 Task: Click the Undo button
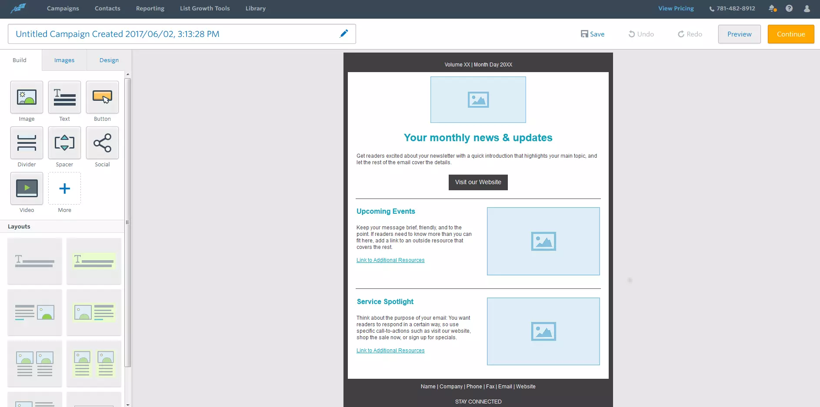[641, 34]
